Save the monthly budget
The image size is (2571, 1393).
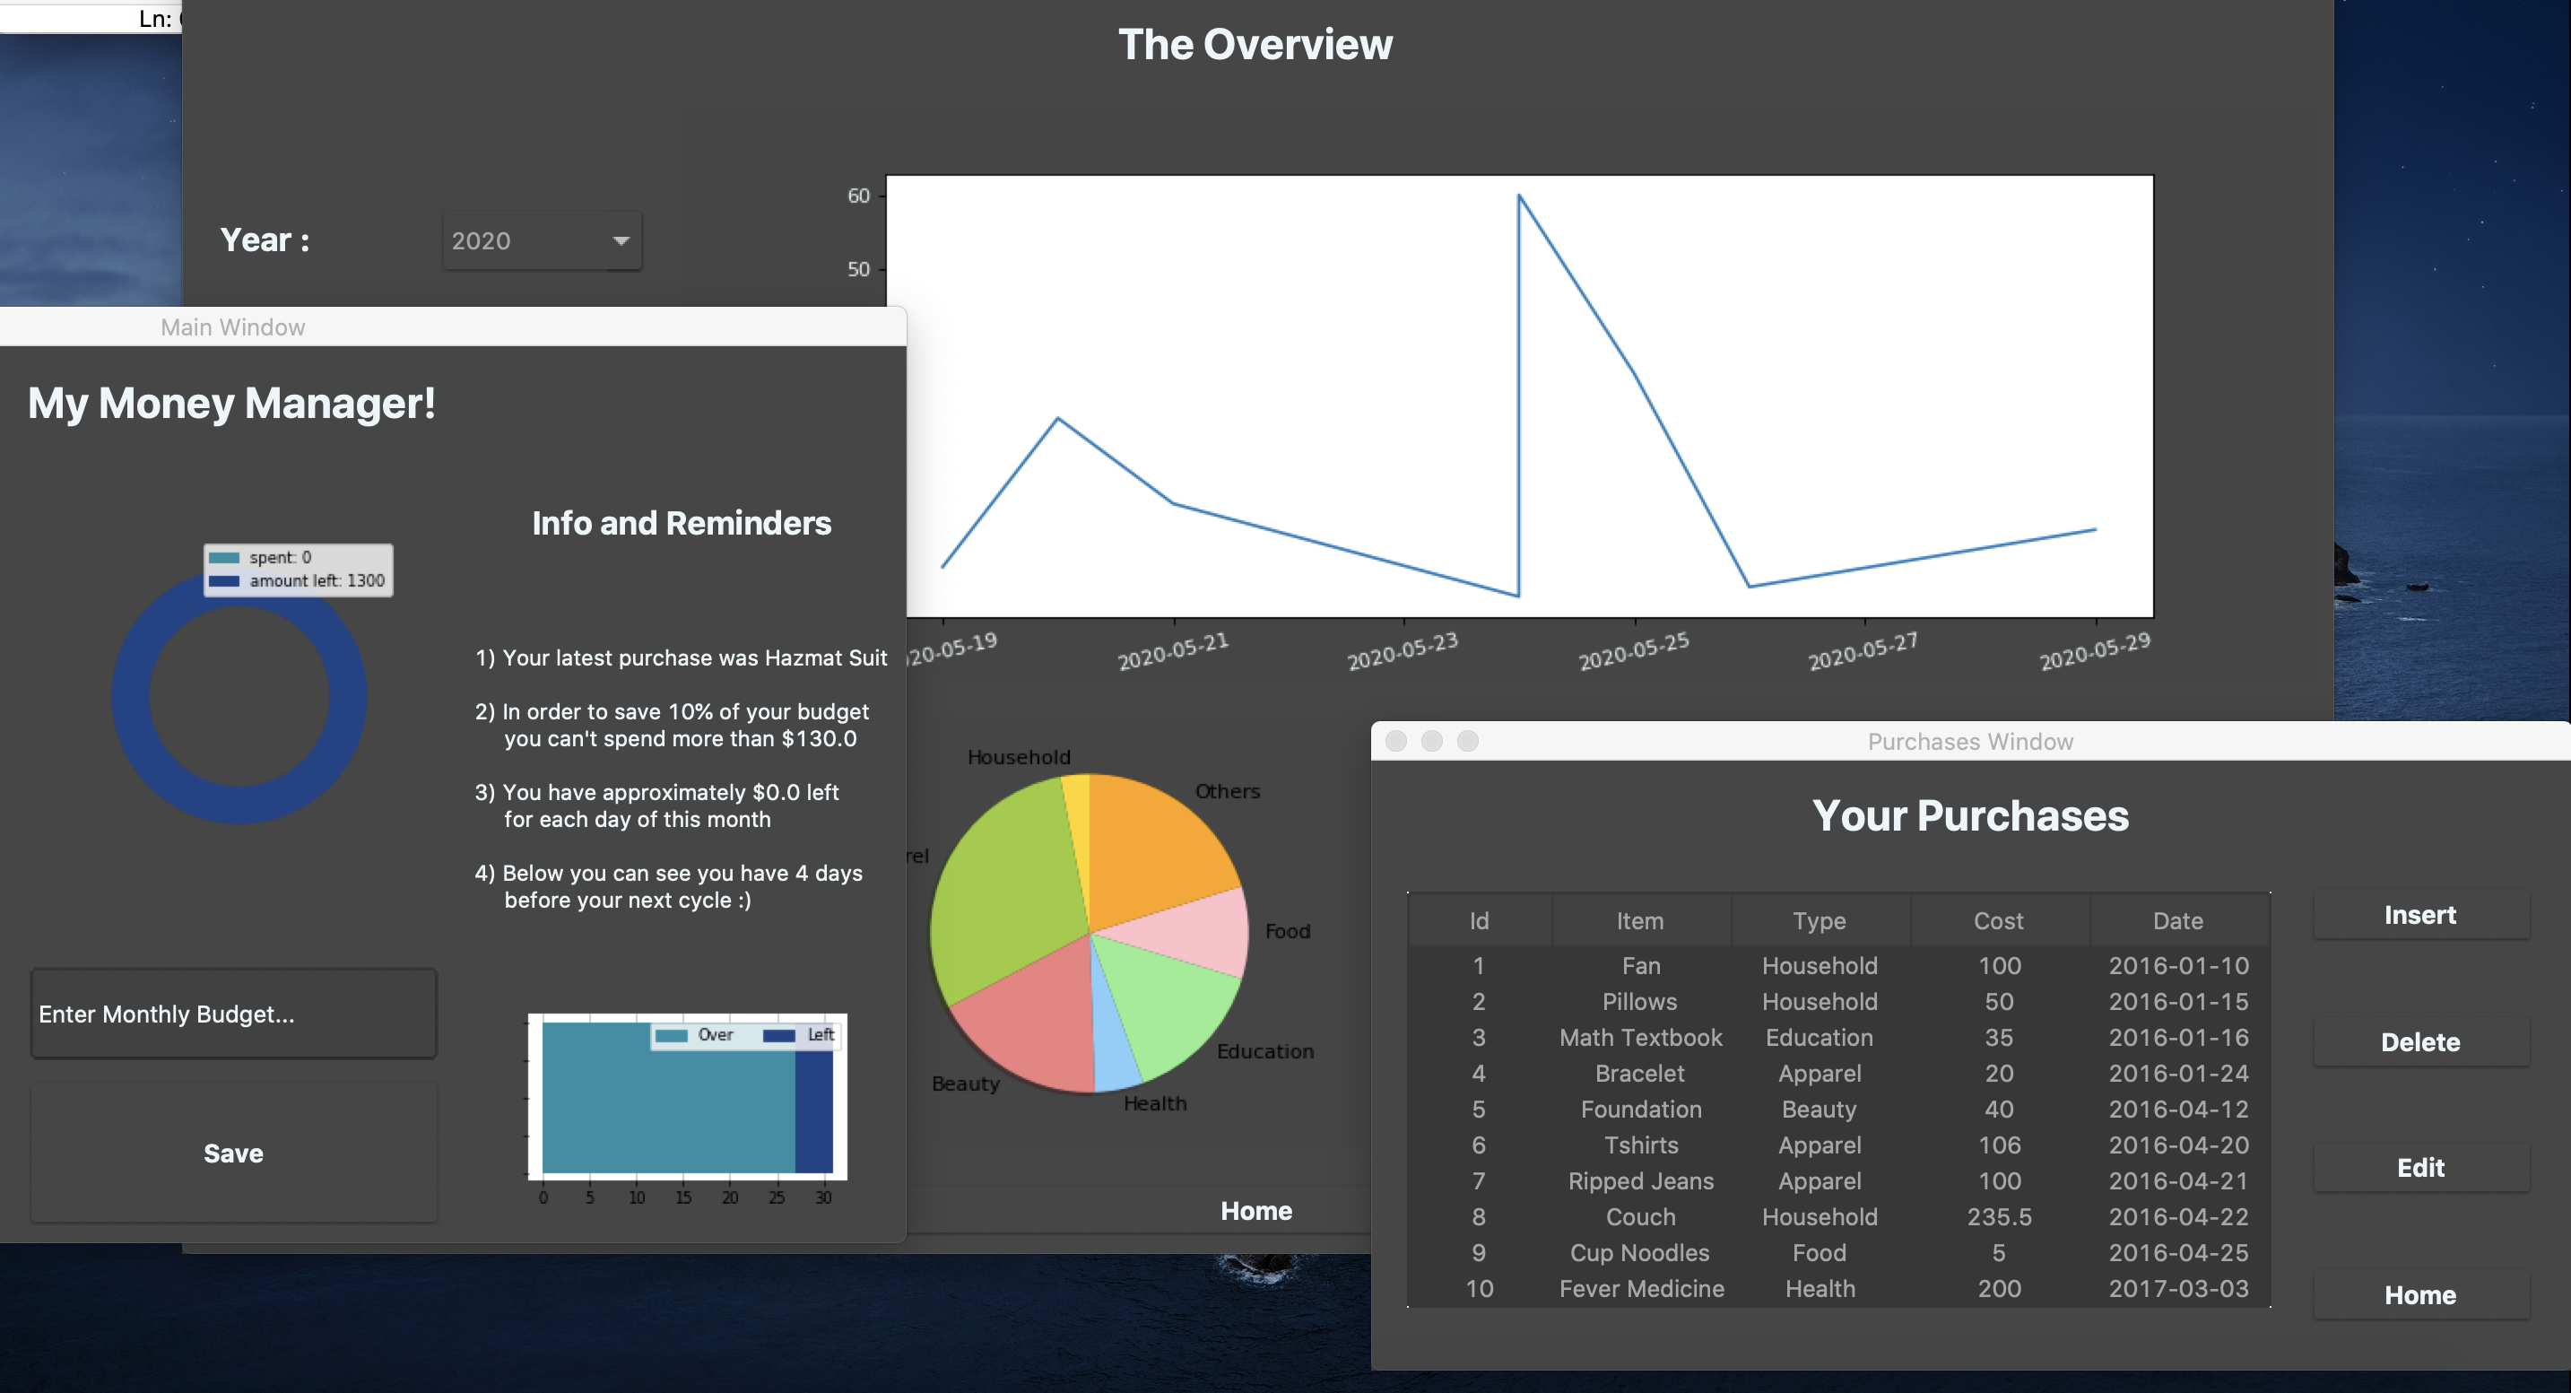(233, 1153)
